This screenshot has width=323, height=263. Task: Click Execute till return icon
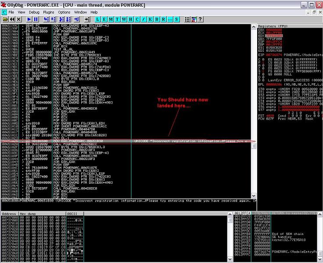coord(77,19)
